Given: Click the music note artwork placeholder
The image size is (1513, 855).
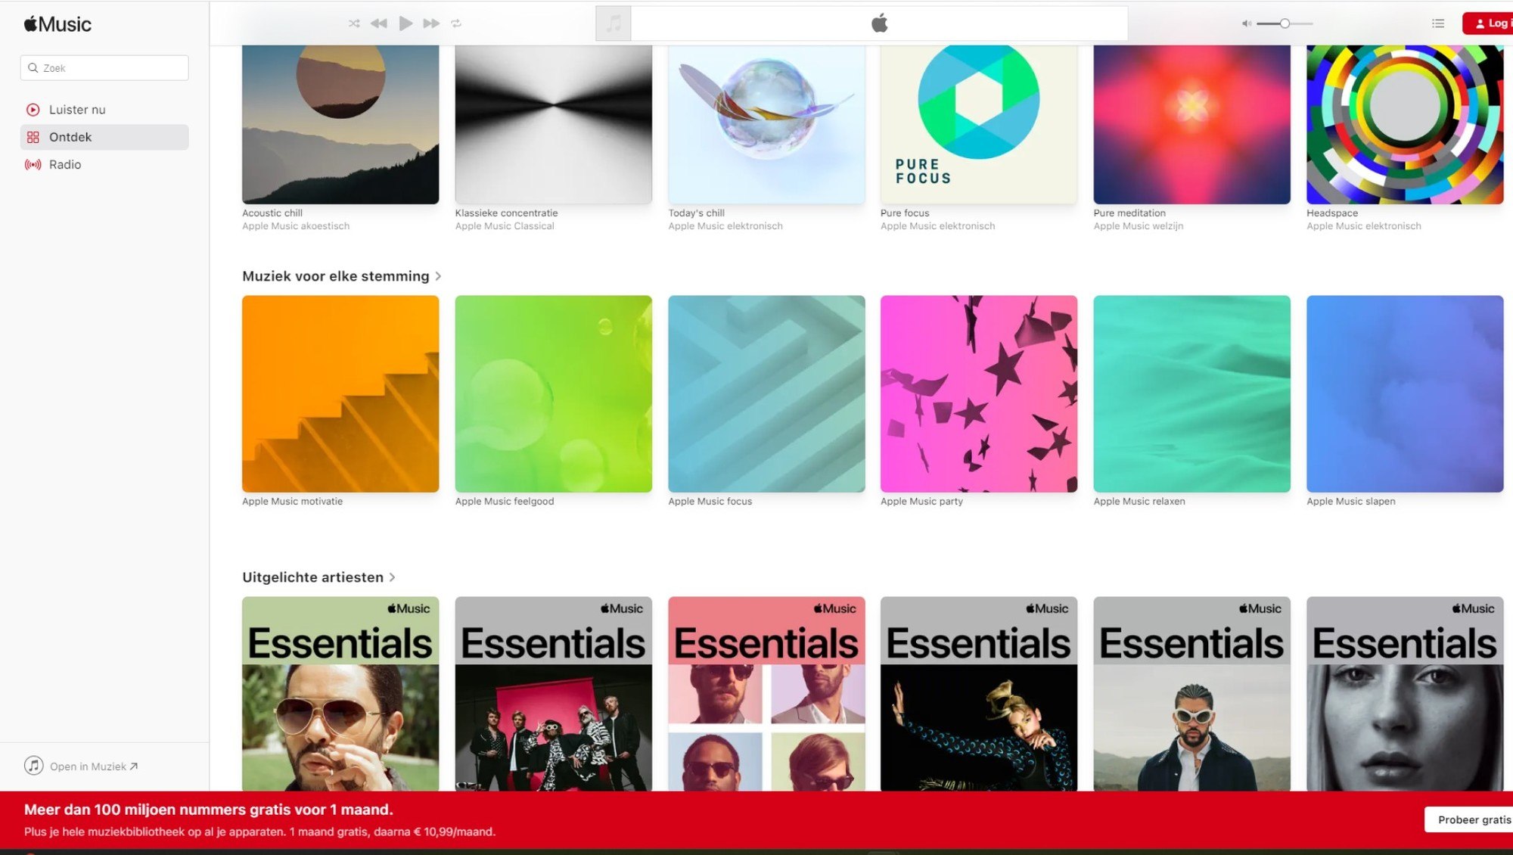Looking at the screenshot, I should pos(614,23).
